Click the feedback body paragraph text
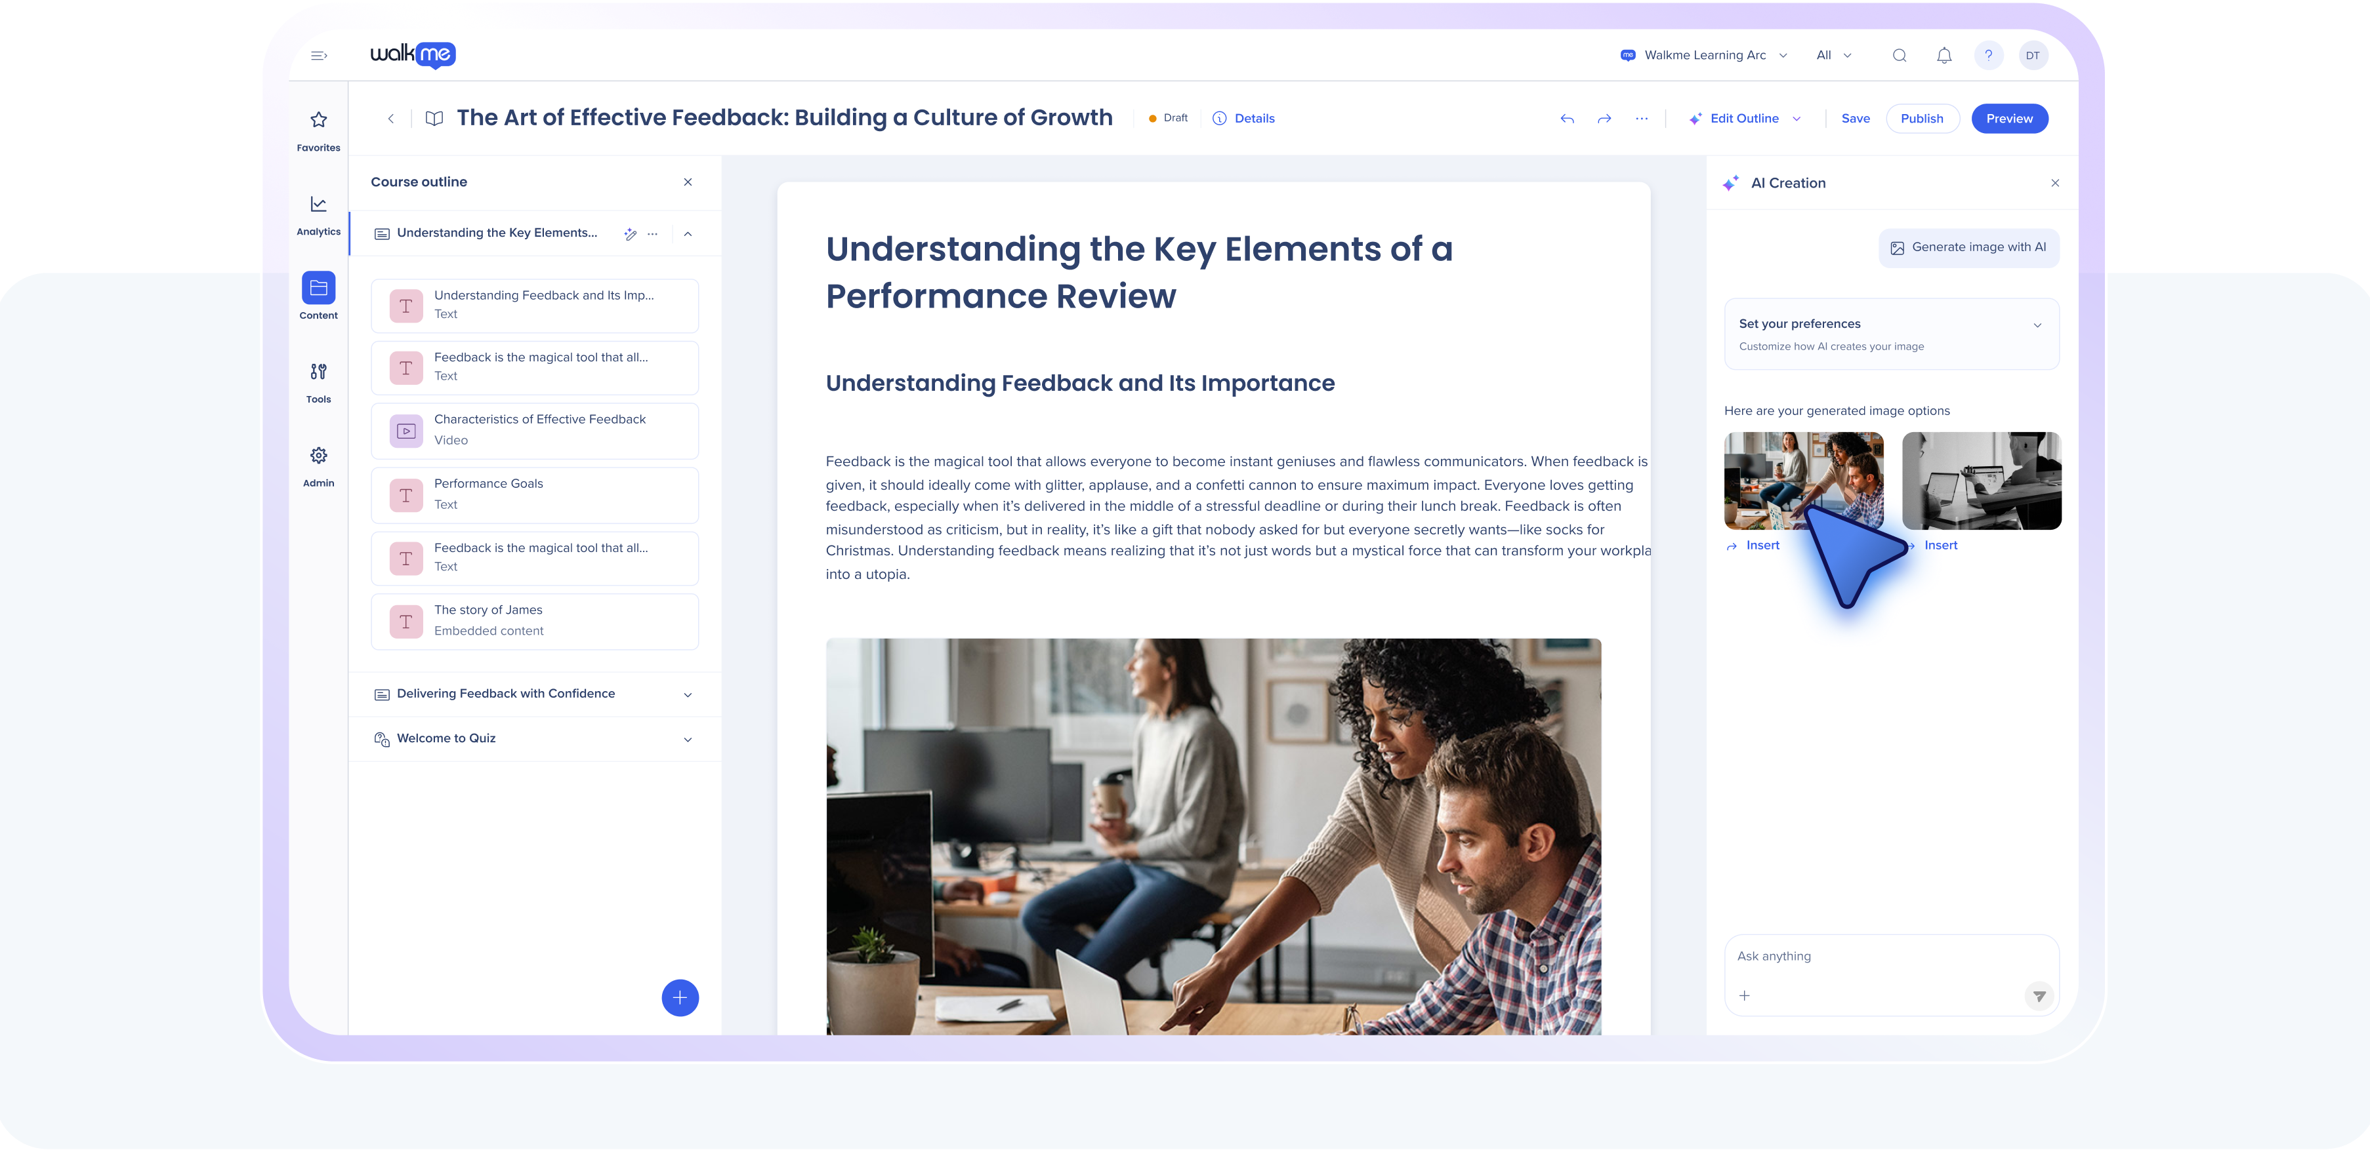The height and width of the screenshot is (1154, 2370). 1237,518
